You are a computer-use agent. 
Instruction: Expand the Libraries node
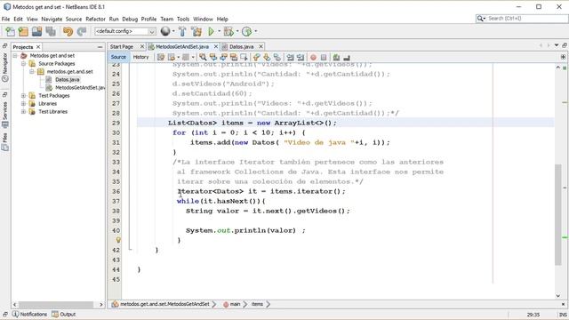[23, 103]
